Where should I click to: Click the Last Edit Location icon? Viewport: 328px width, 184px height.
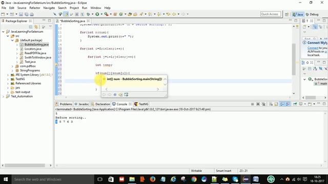168,14
